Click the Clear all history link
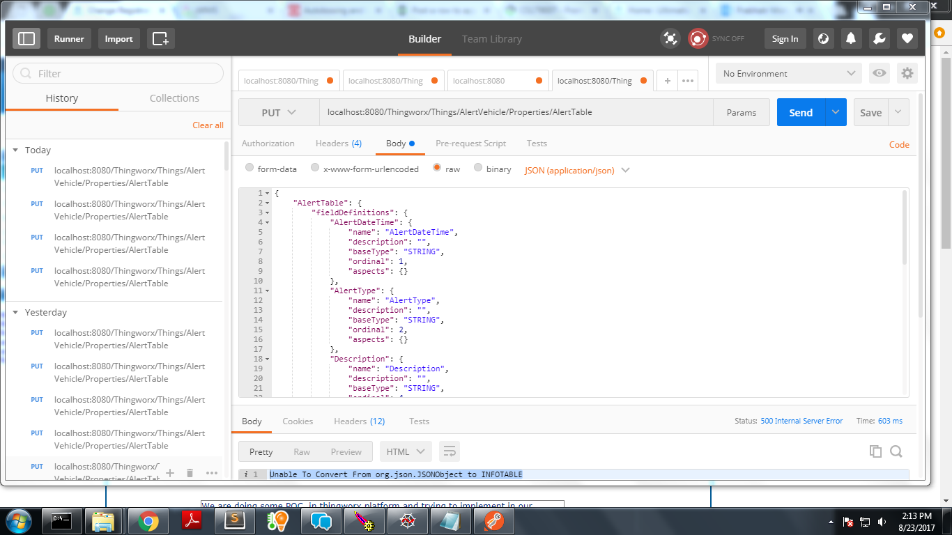Image resolution: width=952 pixels, height=535 pixels. [x=208, y=125]
